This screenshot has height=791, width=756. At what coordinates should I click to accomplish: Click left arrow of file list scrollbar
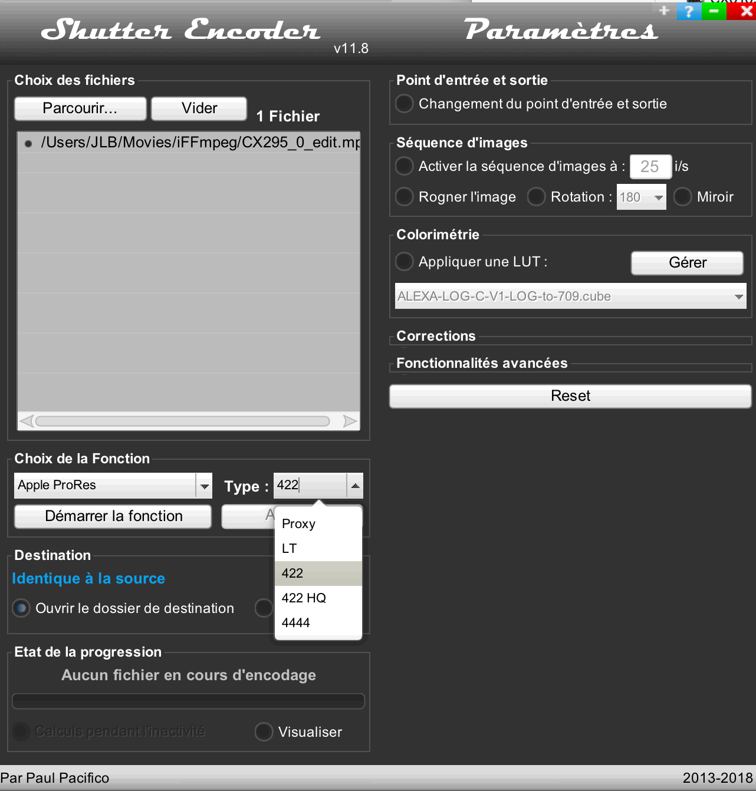(27, 421)
